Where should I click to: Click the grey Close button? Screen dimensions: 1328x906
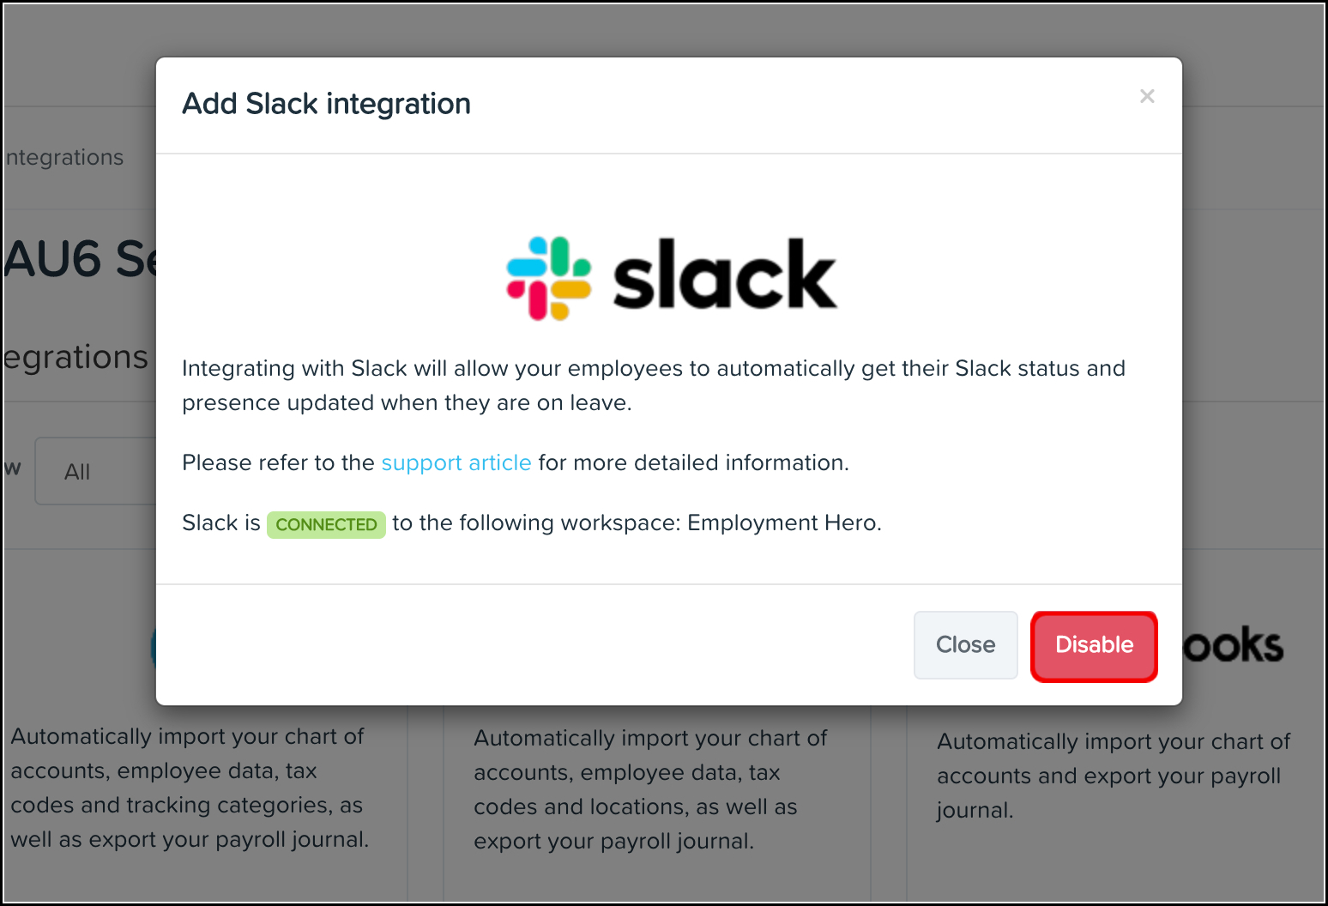966,645
